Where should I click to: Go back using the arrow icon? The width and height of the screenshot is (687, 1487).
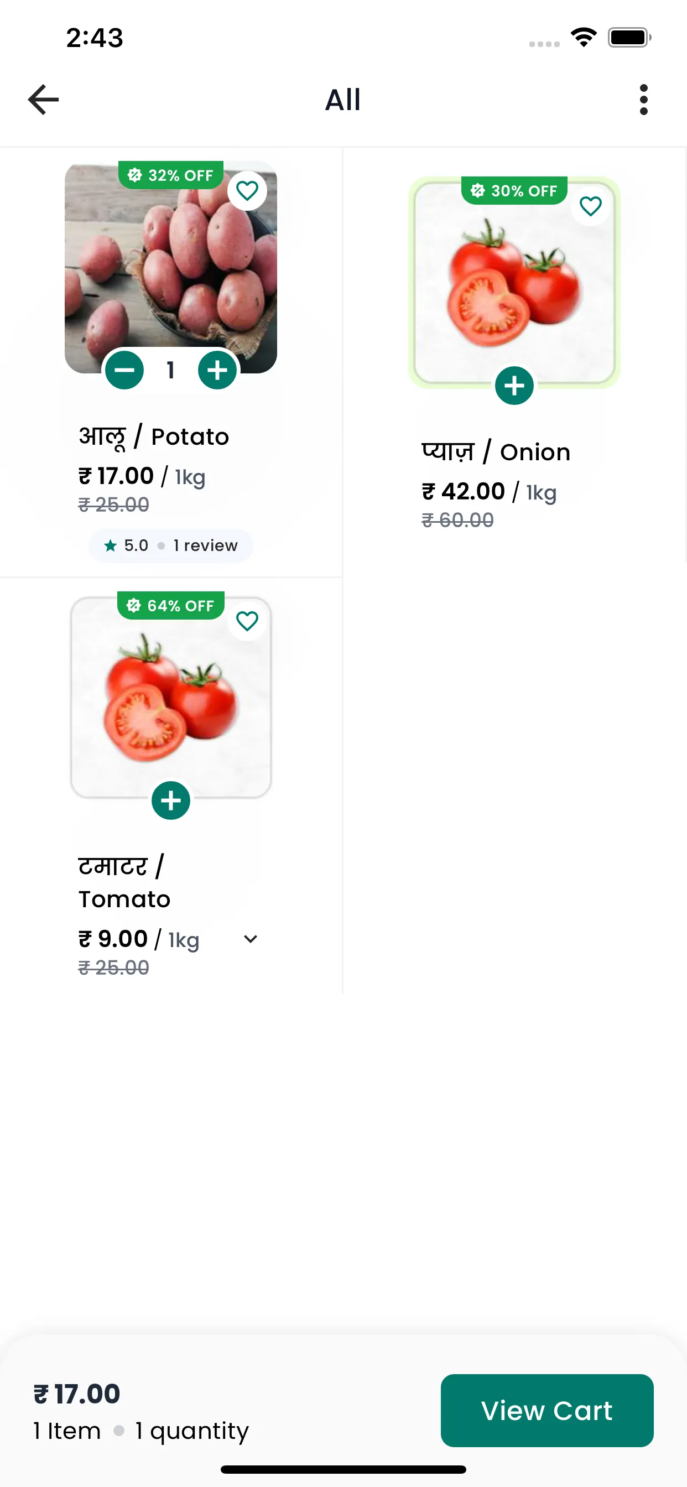(43, 99)
